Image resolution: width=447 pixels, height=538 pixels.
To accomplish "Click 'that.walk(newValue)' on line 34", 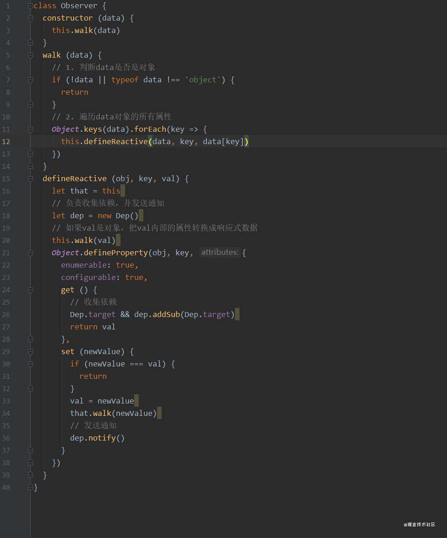I will pos(114,414).
